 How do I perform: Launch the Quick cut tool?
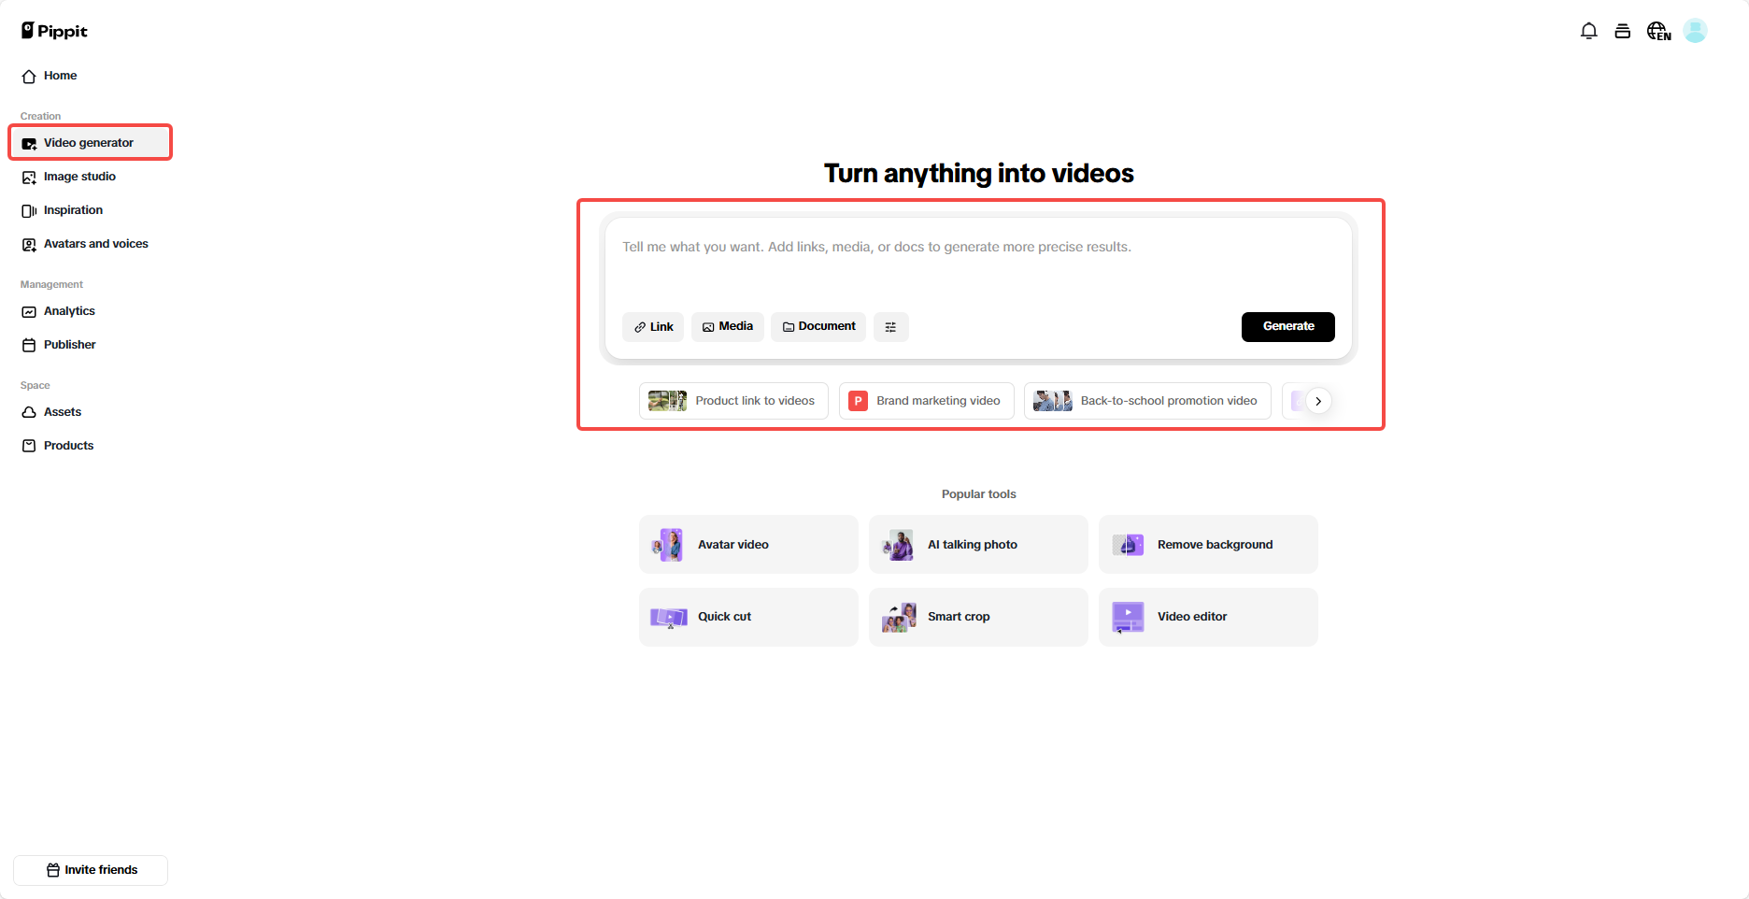[x=747, y=616]
